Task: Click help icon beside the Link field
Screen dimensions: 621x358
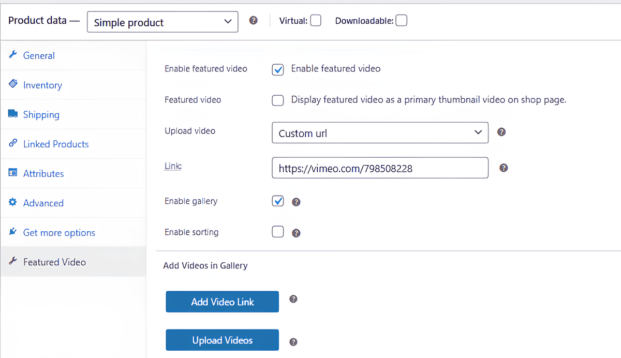Action: tap(504, 168)
